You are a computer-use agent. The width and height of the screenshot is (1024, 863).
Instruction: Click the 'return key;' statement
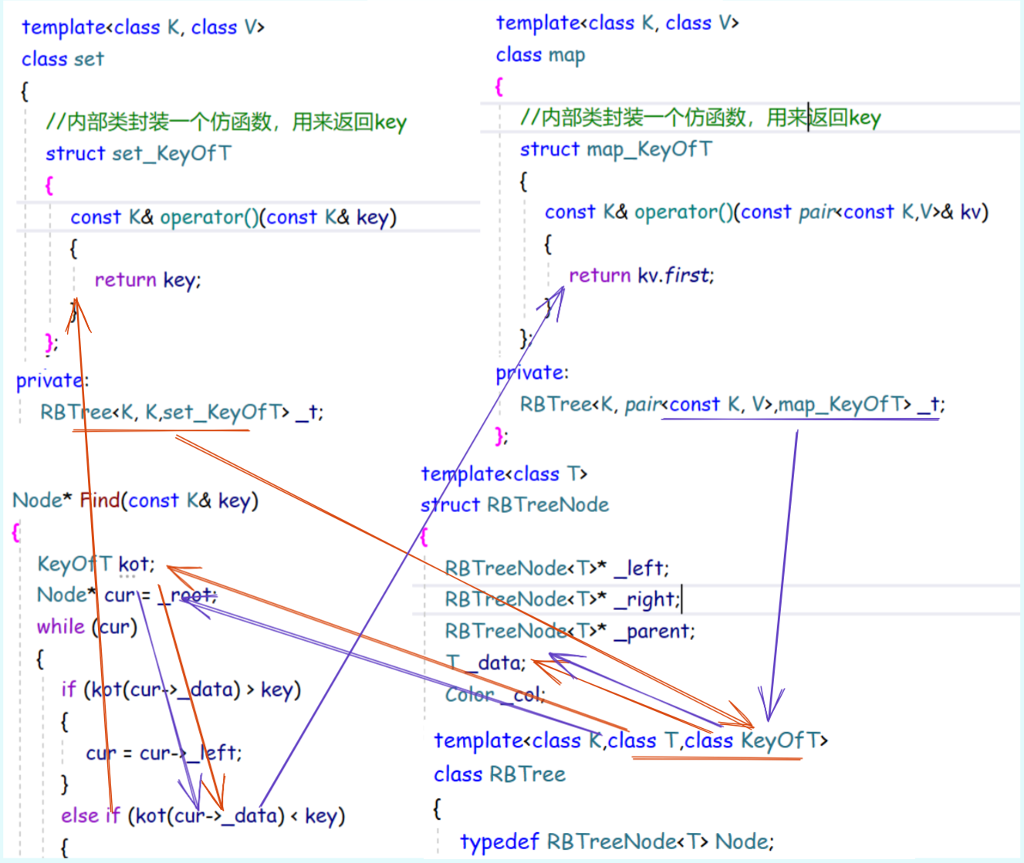147,279
